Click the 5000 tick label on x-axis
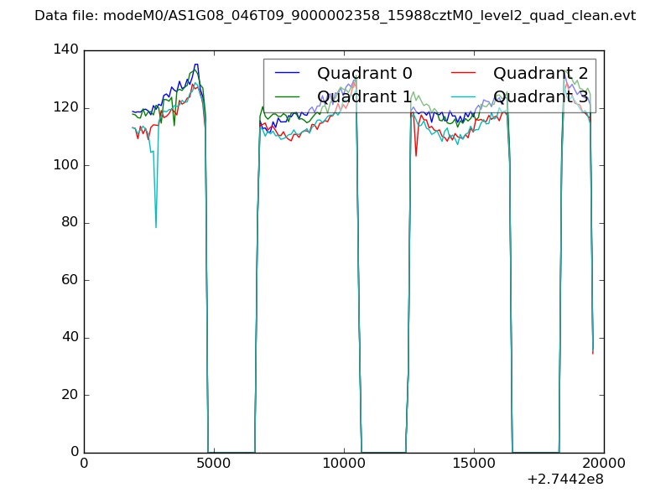The width and height of the screenshot is (671, 503). [214, 464]
